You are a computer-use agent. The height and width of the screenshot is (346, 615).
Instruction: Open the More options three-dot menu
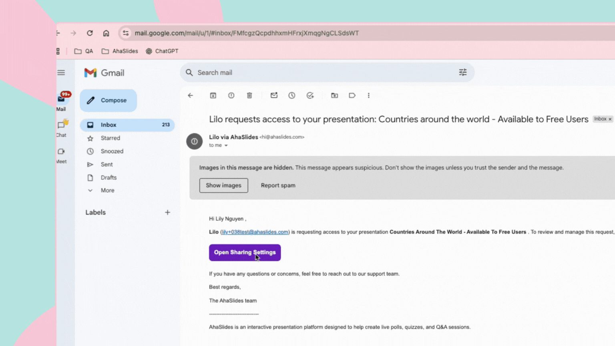pos(369,95)
